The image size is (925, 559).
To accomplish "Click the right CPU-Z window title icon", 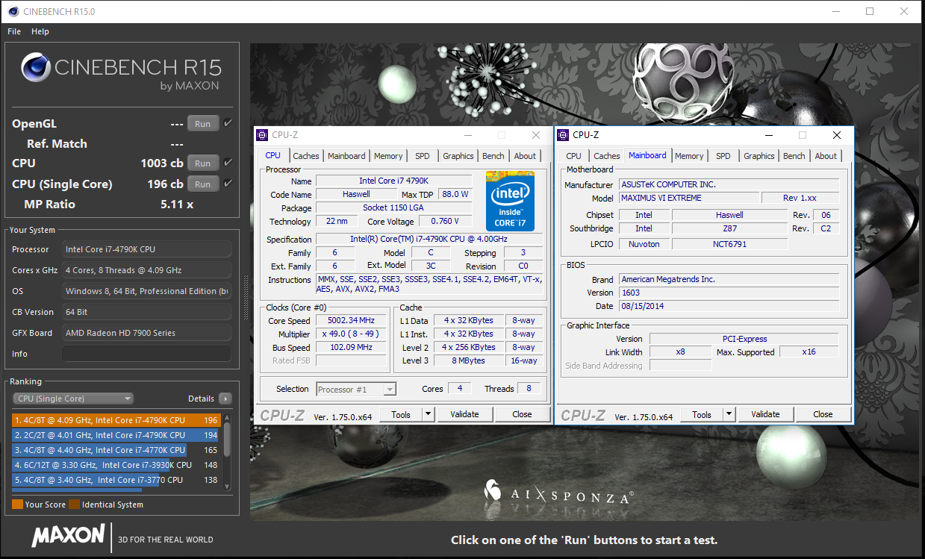I will (x=563, y=135).
